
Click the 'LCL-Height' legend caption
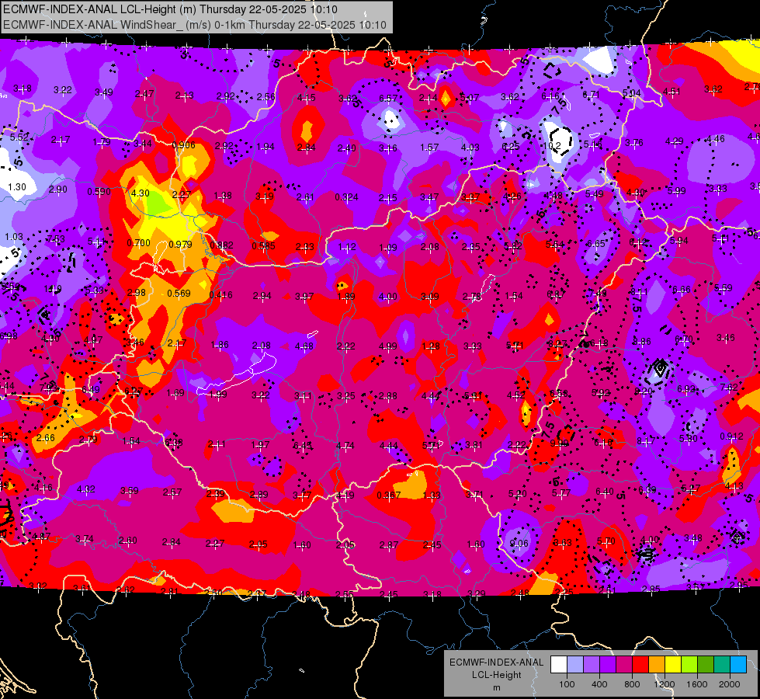coord(496,675)
